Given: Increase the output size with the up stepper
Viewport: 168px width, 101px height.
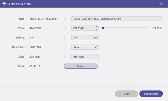Looking at the screenshot, I should (96, 27).
